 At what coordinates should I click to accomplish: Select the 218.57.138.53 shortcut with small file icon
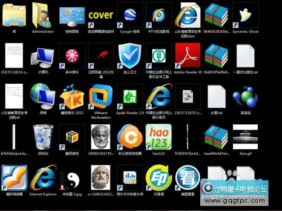click(x=188, y=96)
